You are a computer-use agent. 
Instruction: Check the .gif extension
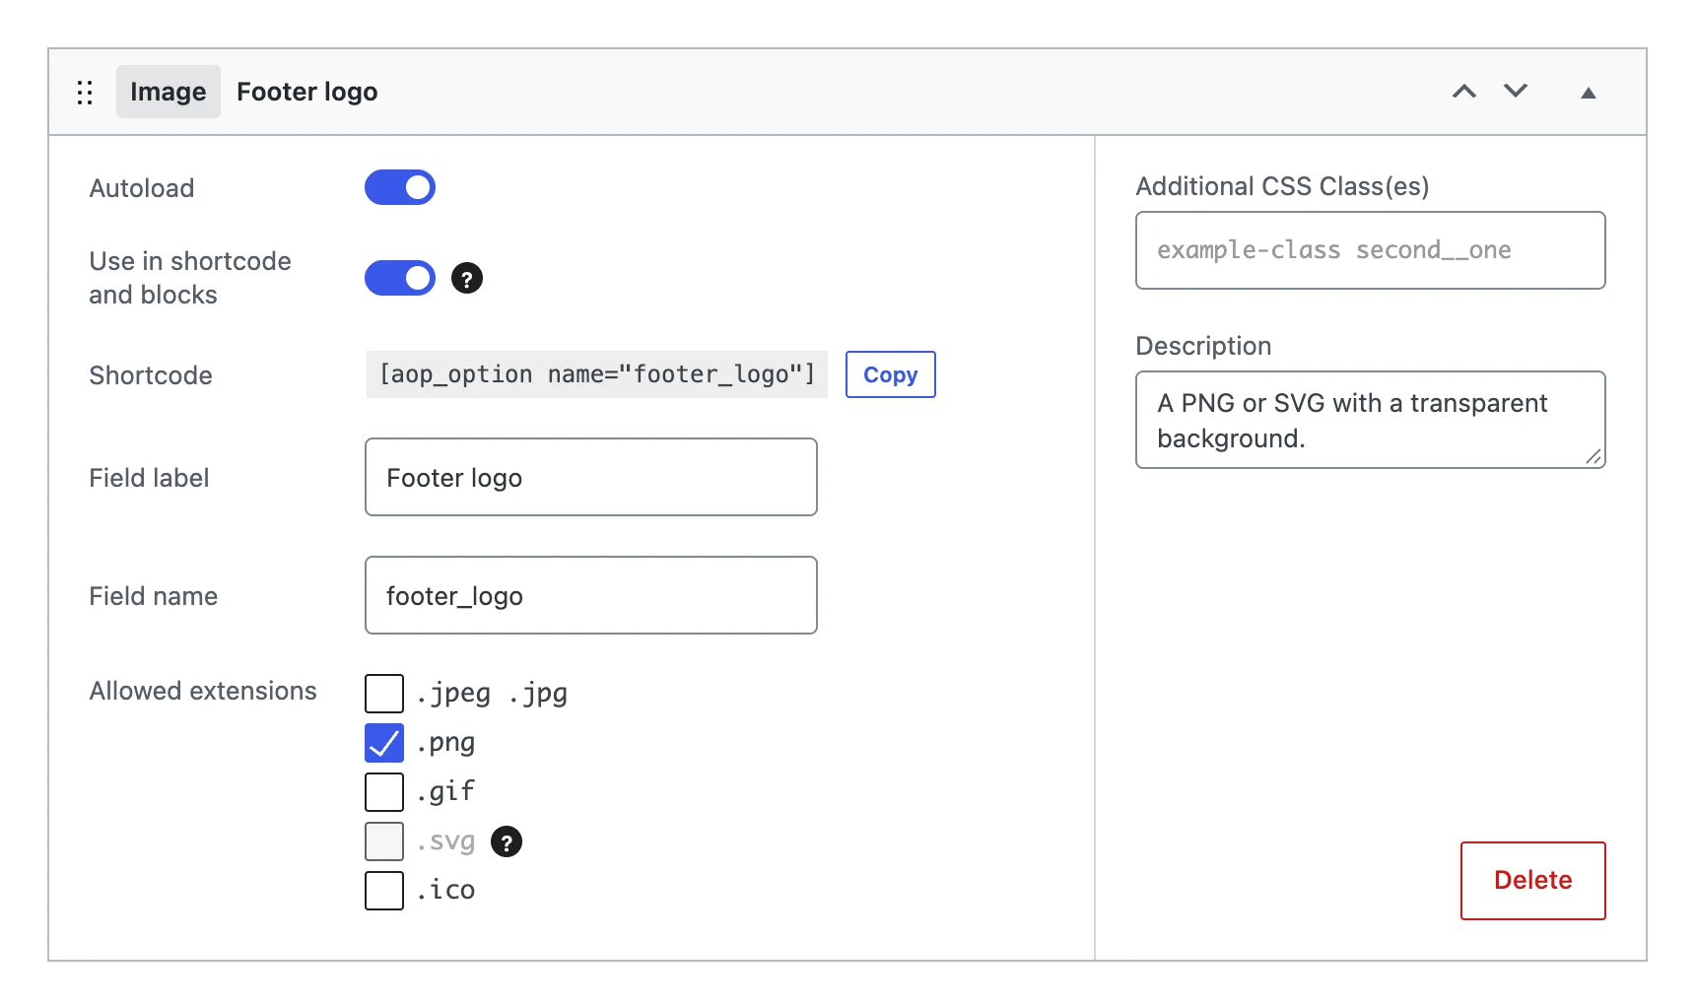tap(384, 792)
